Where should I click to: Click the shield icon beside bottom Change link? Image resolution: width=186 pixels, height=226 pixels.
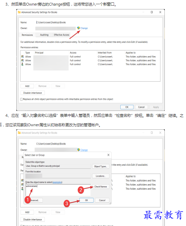79,150
